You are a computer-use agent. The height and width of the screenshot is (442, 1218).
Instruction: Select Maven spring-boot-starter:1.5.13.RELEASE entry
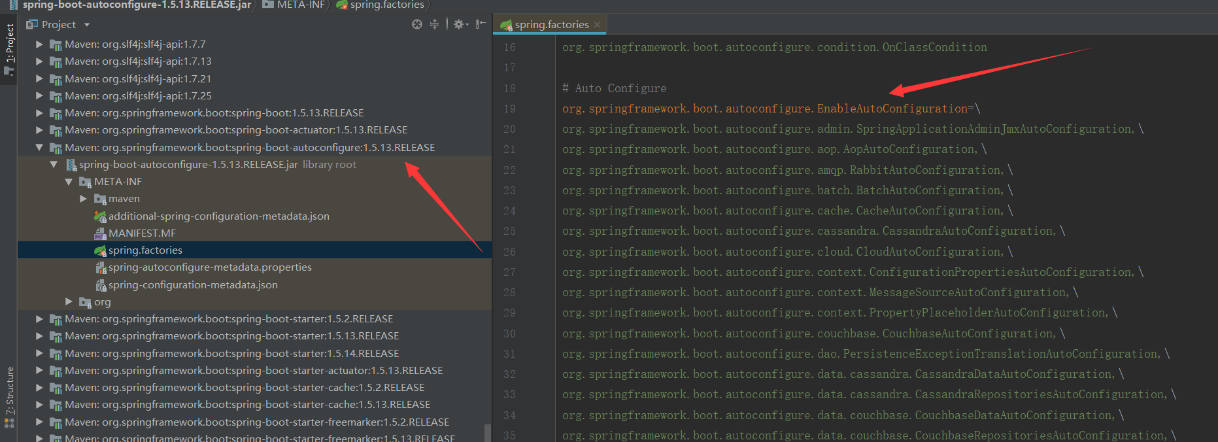(x=231, y=335)
